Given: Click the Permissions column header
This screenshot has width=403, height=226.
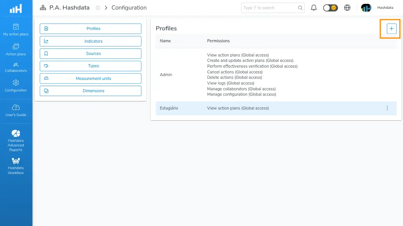Looking at the screenshot, I should click(x=218, y=41).
